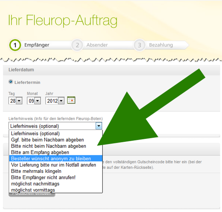Select the Liefertermin radio button
This screenshot has width=222, height=212.
tap(11, 82)
